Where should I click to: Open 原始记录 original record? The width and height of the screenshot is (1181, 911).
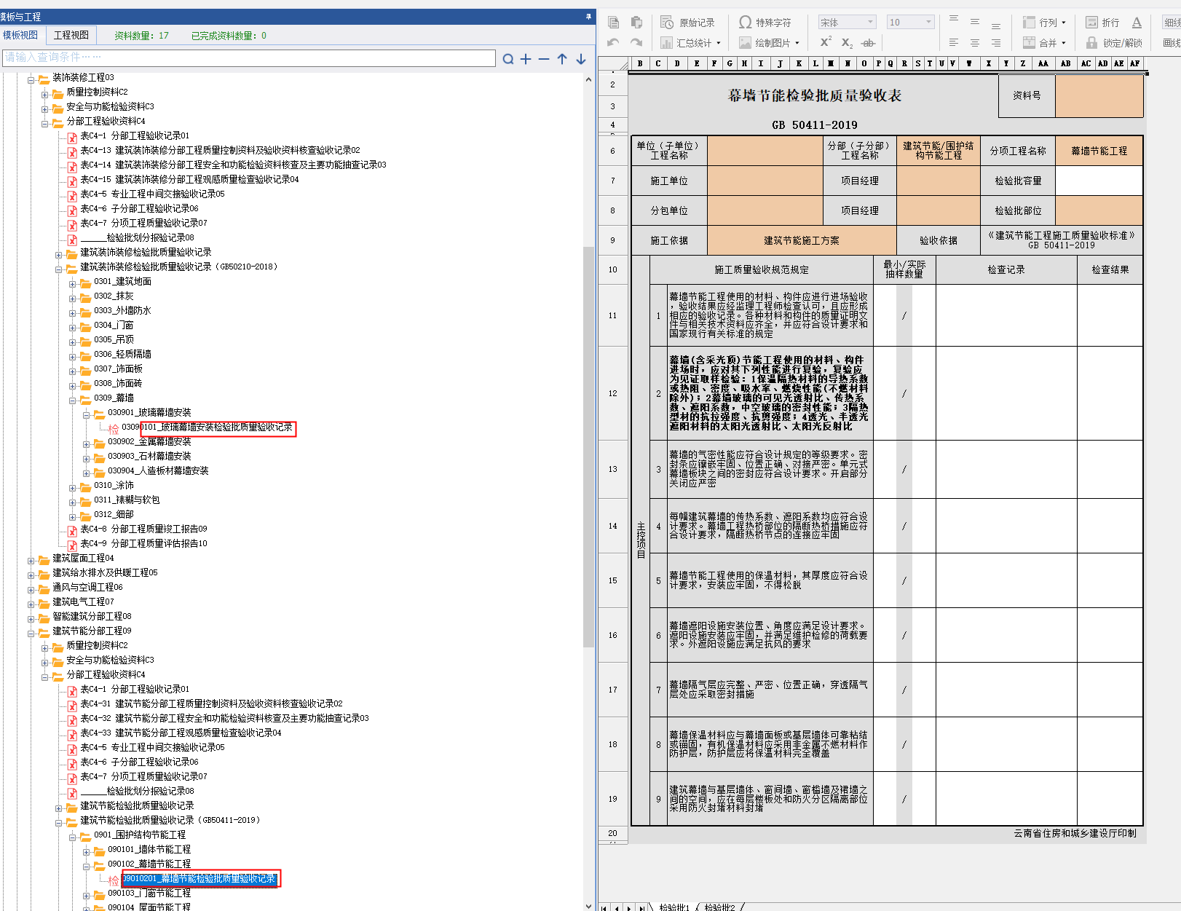(x=688, y=23)
